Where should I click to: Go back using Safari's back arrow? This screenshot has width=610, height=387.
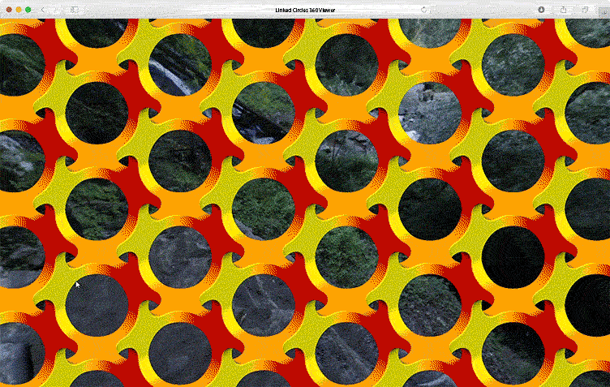[x=43, y=9]
